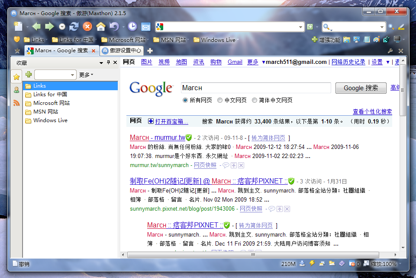Open the 视频 link in Google top bar

[164, 62]
